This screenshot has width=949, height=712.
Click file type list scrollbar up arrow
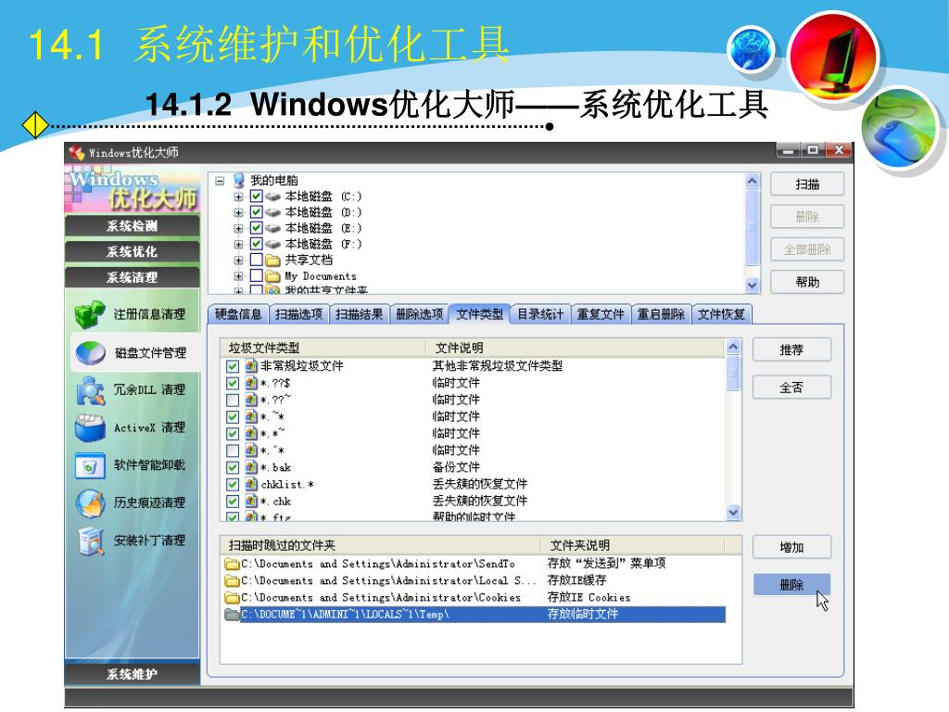coord(733,347)
